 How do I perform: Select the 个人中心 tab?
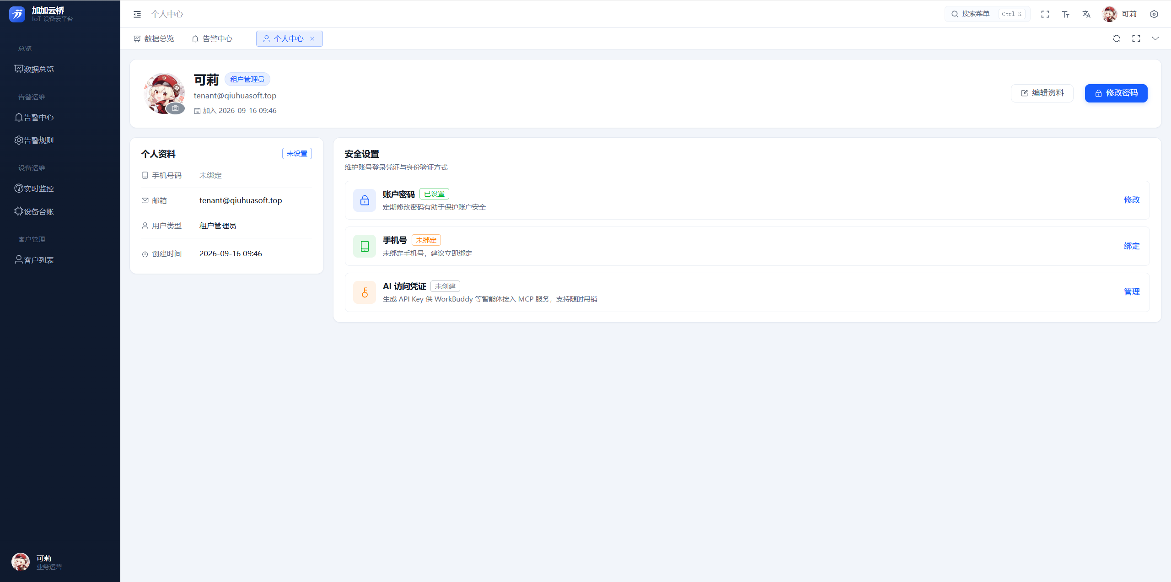pos(289,38)
